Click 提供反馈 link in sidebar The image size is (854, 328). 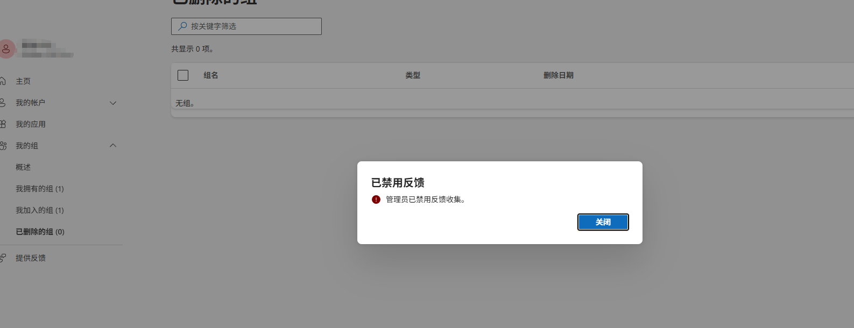point(31,258)
